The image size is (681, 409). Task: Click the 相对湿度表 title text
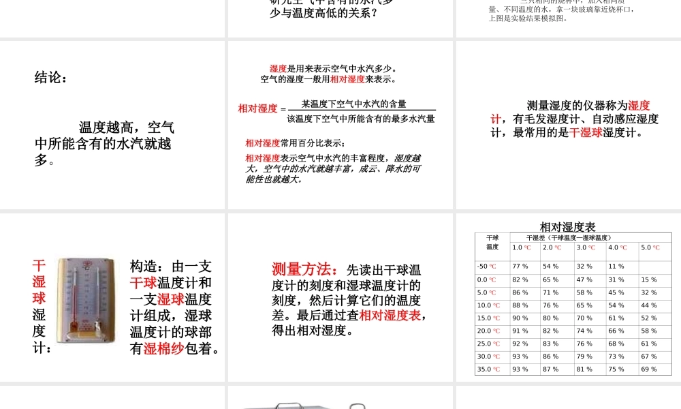coord(567,226)
